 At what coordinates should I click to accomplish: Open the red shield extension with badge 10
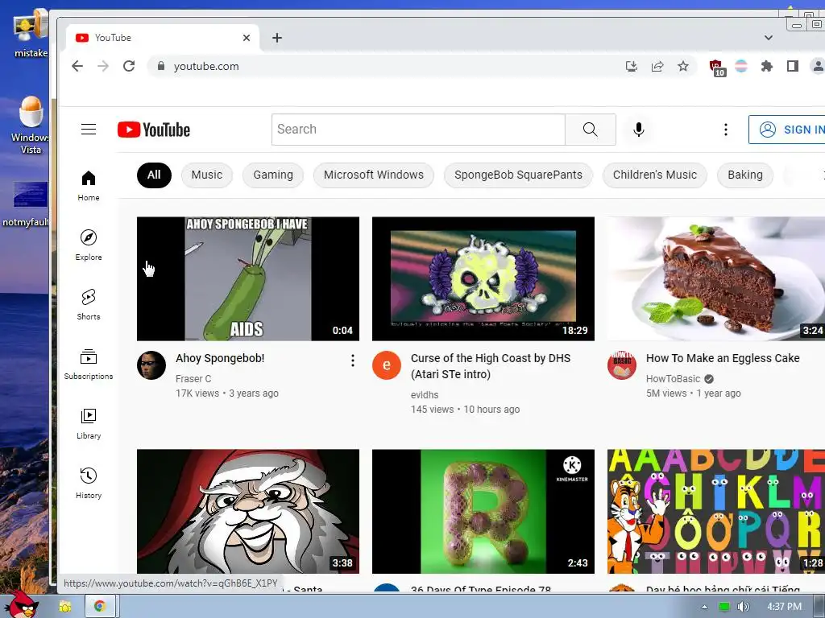(x=716, y=68)
